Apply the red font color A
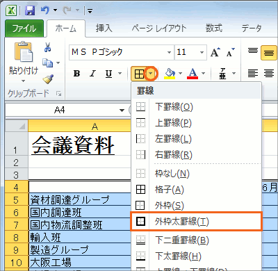Screen dimensions: 278x271 tap(193, 74)
